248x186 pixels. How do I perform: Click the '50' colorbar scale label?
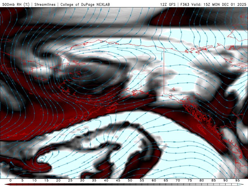(130, 180)
